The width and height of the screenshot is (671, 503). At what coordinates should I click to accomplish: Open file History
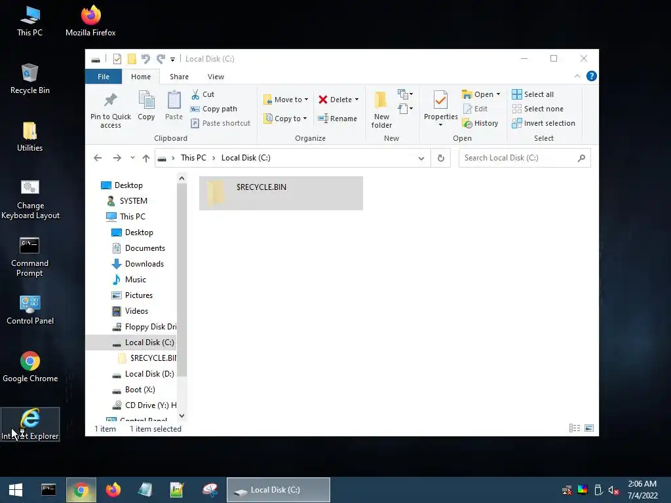[x=480, y=123]
